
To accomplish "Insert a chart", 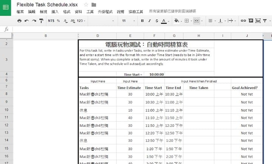I will (x=258, y=21).
